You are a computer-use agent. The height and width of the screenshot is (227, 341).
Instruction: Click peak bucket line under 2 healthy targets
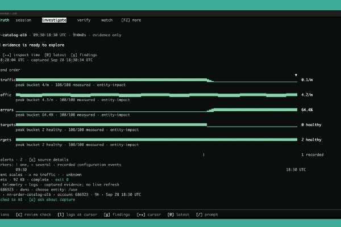click(x=77, y=145)
